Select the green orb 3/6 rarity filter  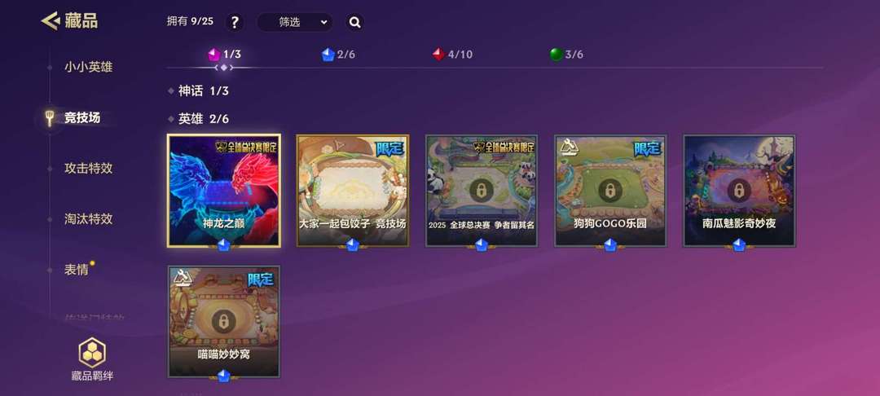click(x=566, y=55)
